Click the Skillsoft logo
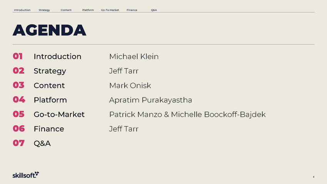 tap(26, 175)
